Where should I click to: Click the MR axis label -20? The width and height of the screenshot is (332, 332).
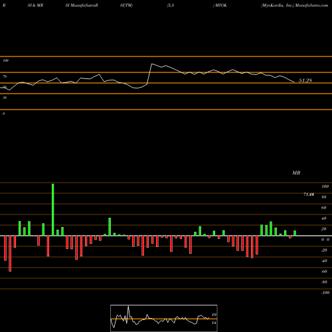(x=324, y=250)
